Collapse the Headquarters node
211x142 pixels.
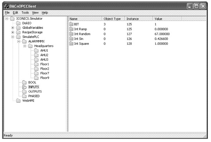[25, 46]
